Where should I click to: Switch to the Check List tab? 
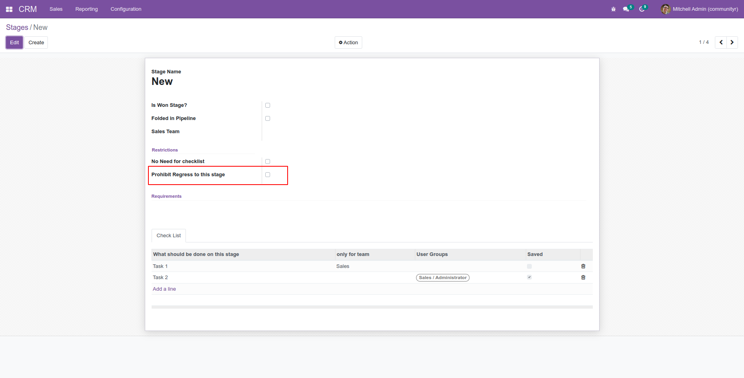tap(169, 236)
